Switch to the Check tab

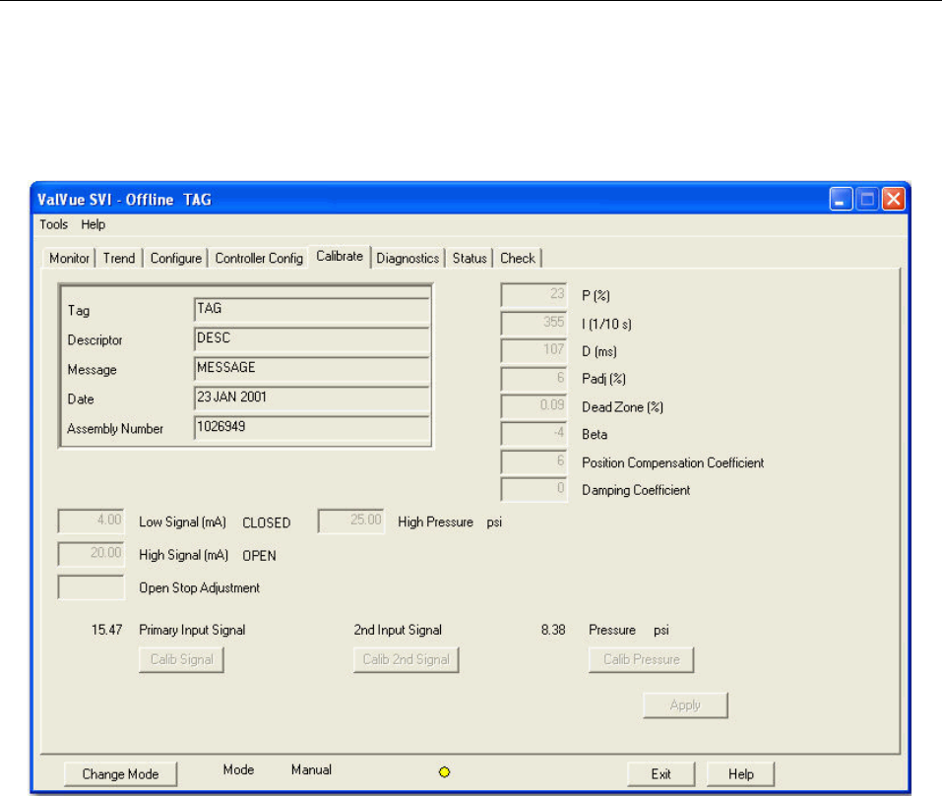[518, 259]
